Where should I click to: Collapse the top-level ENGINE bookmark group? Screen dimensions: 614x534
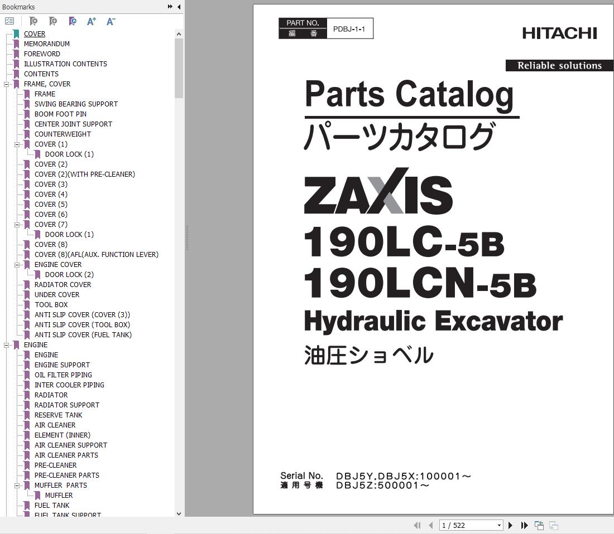click(x=6, y=345)
